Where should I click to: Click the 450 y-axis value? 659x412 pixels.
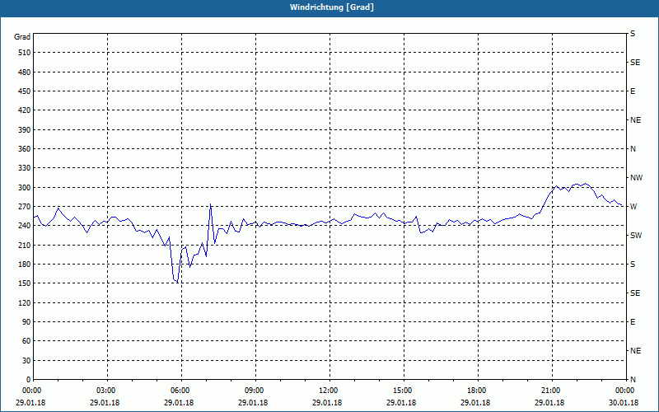(x=25, y=91)
